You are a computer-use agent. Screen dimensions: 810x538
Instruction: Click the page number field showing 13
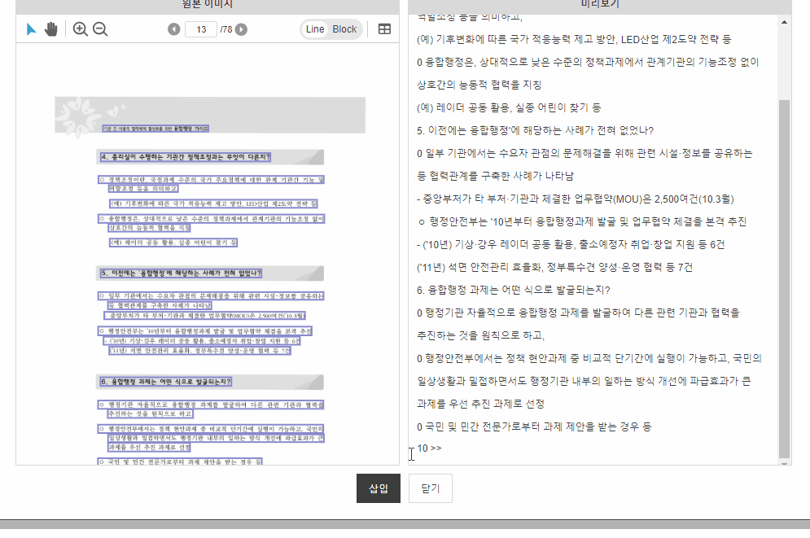(x=200, y=29)
